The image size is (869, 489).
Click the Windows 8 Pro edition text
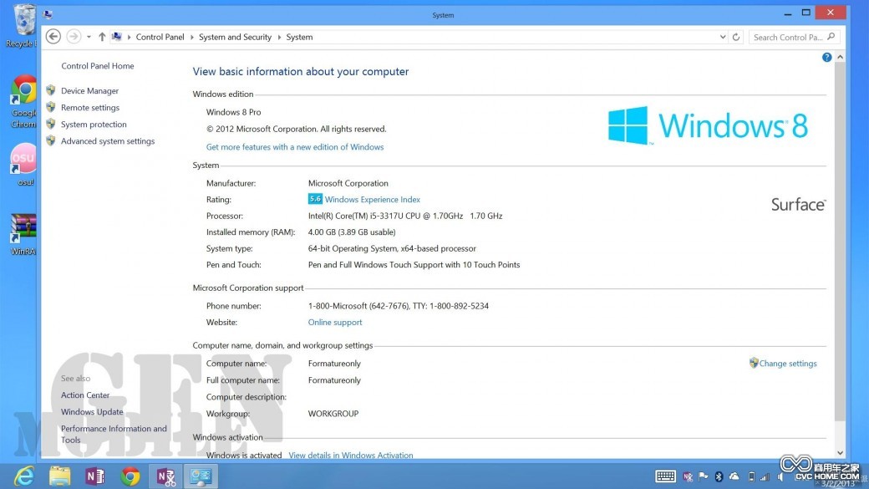tap(233, 112)
